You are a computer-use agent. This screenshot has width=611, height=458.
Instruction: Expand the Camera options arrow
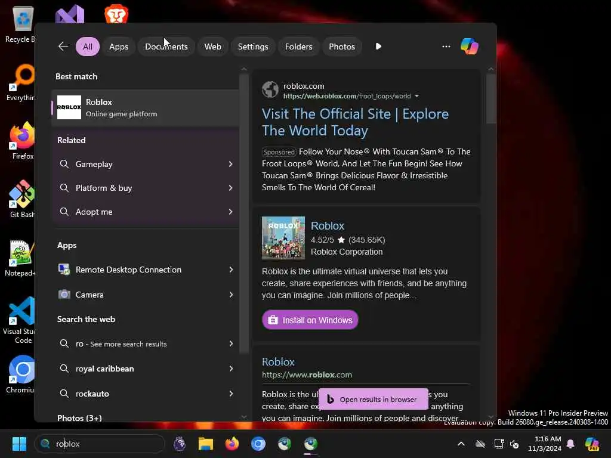click(x=231, y=295)
